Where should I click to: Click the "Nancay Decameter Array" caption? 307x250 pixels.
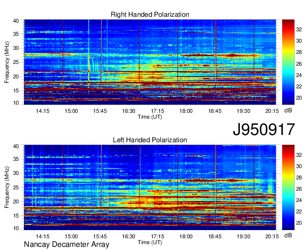click(66, 245)
